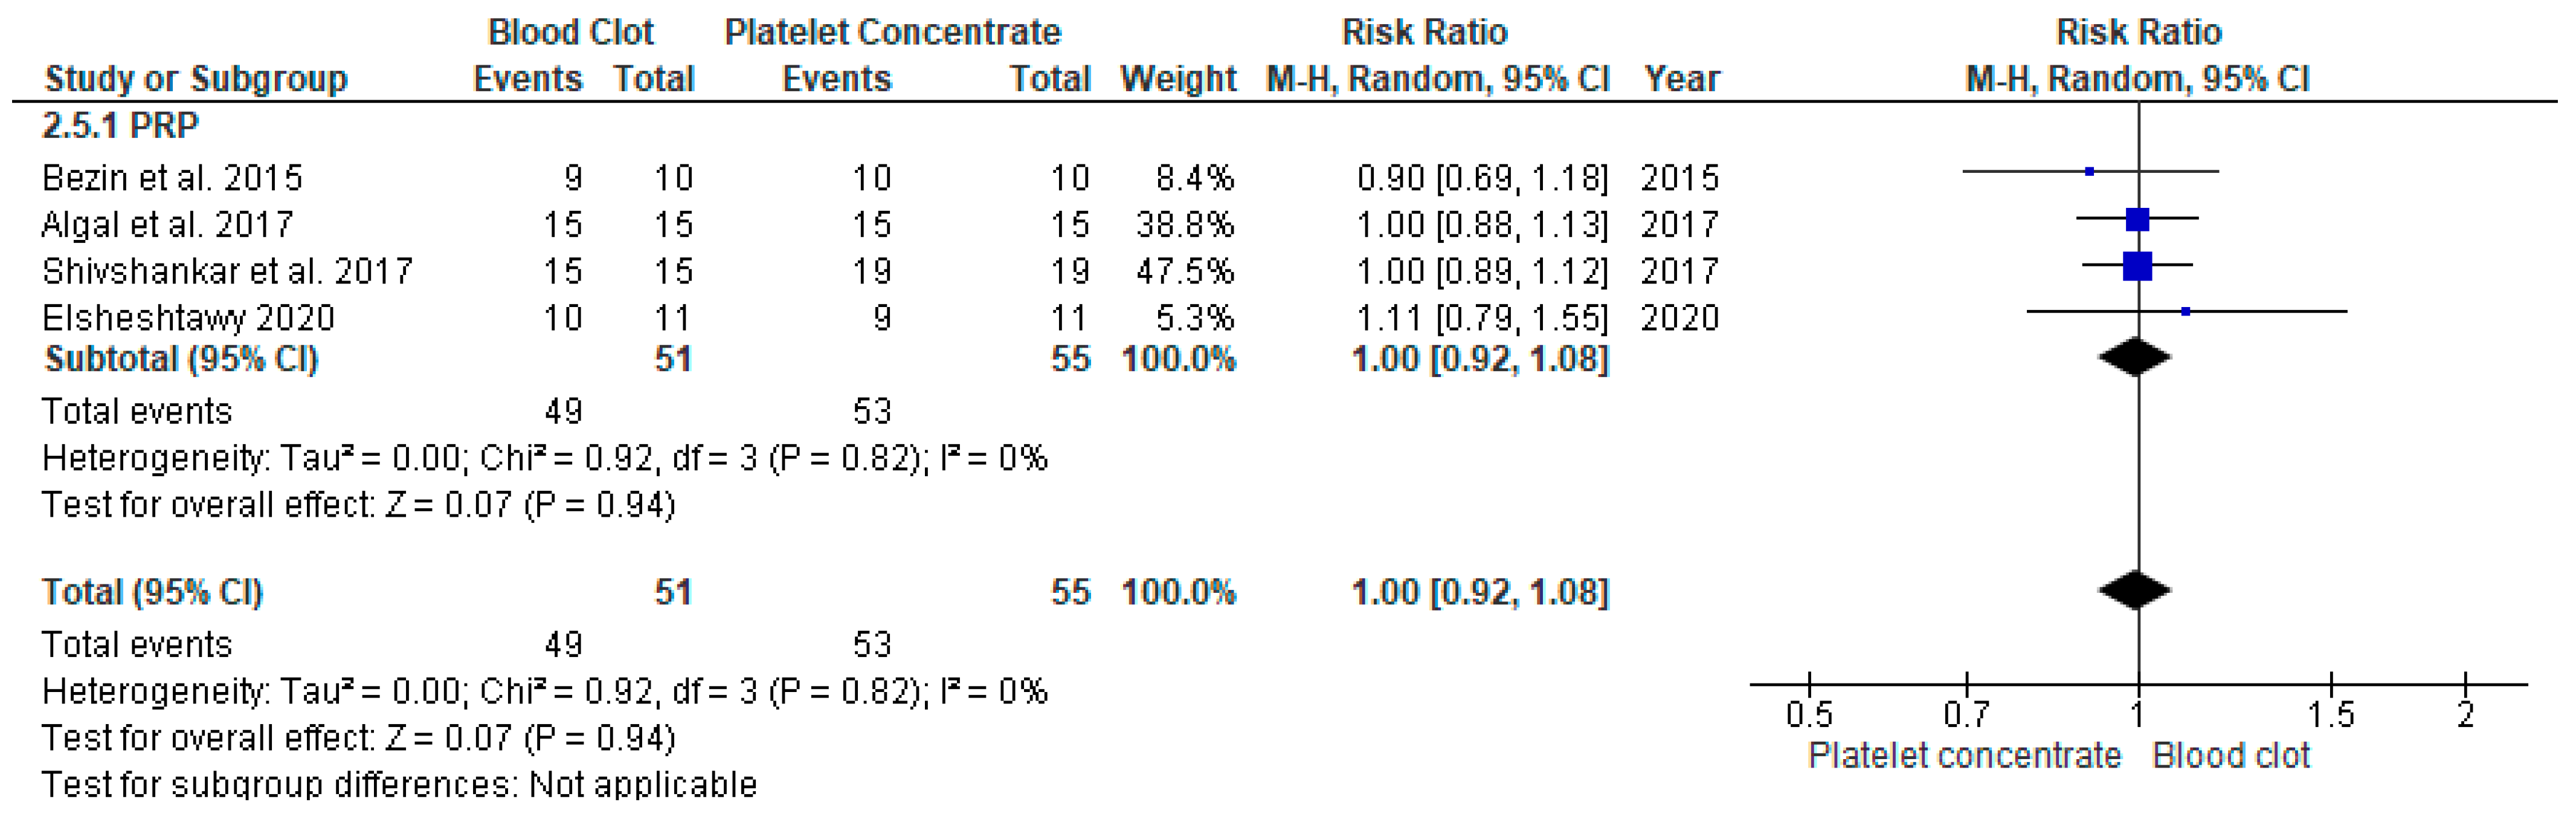Click the Study or Subgroup column header
2576x828 pixels.
coord(196,79)
